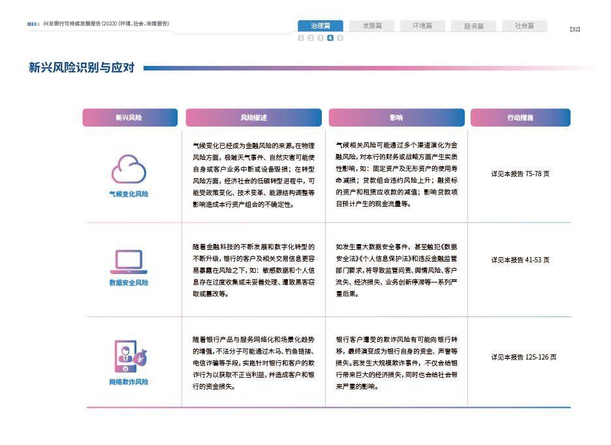This screenshot has width=611, height=445.
Task: Open the 服务篇 tab
Action: [x=473, y=26]
